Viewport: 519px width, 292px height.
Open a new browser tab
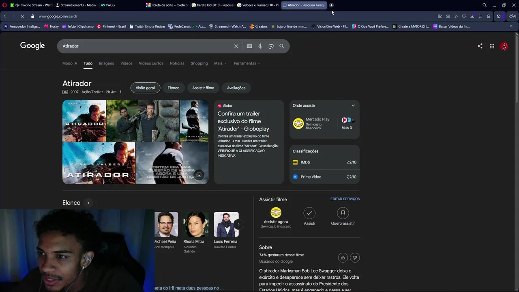(331, 5)
